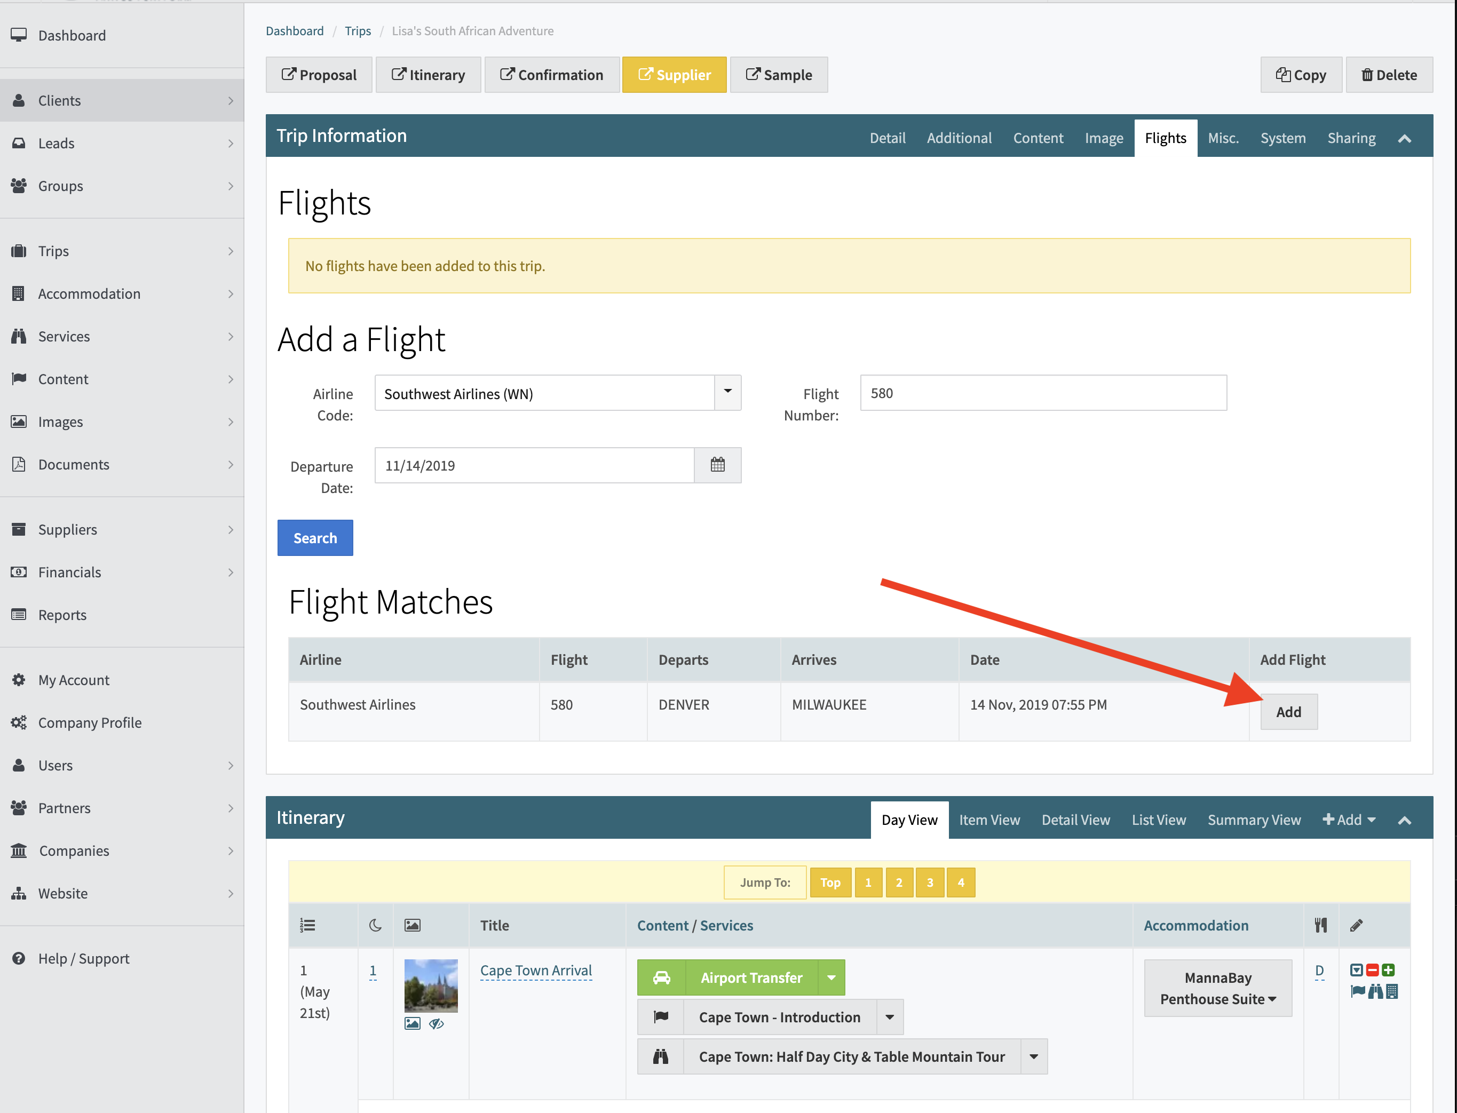Switch to the Additional tab
This screenshot has width=1457, height=1113.
click(x=959, y=138)
